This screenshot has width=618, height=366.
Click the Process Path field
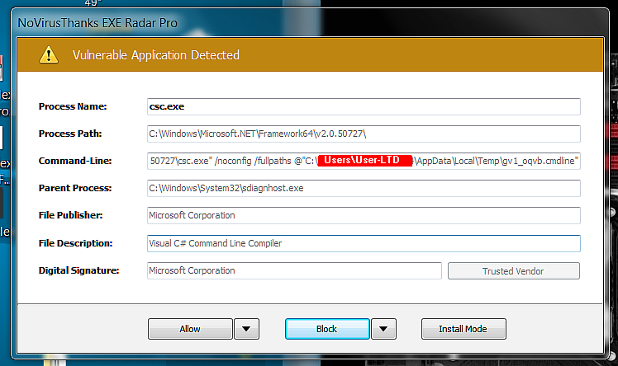[364, 134]
